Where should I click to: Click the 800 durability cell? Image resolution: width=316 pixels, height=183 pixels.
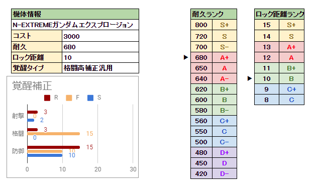(201, 25)
